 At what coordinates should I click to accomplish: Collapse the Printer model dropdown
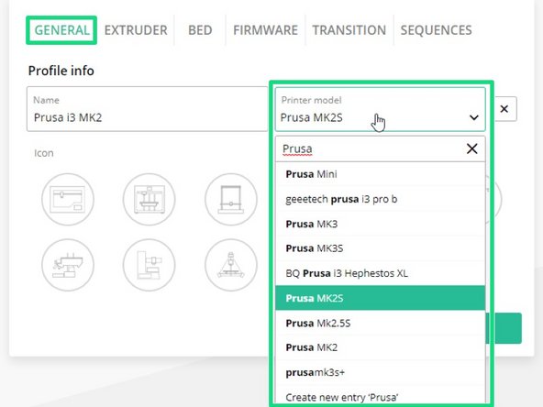pos(381,109)
